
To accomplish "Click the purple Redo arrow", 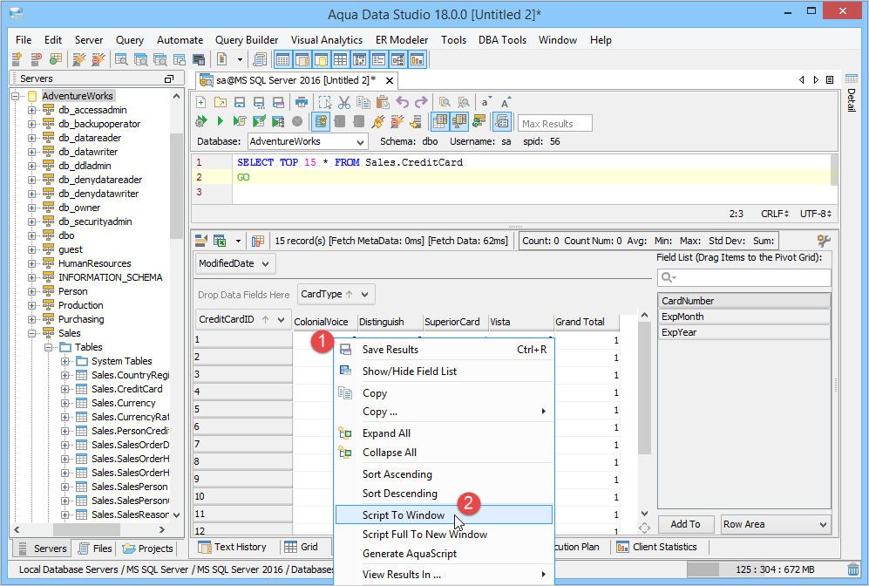I will pyautogui.click(x=421, y=103).
